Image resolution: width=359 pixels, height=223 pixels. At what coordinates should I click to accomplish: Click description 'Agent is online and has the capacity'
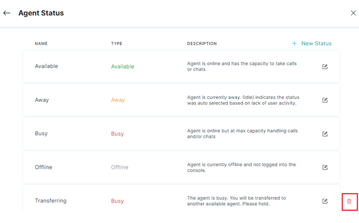pos(242,66)
